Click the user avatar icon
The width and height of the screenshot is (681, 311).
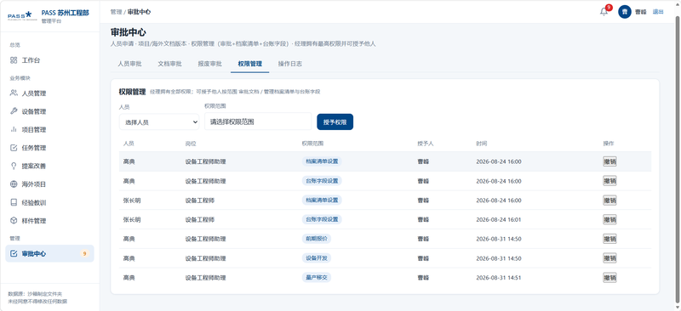pyautogui.click(x=625, y=12)
